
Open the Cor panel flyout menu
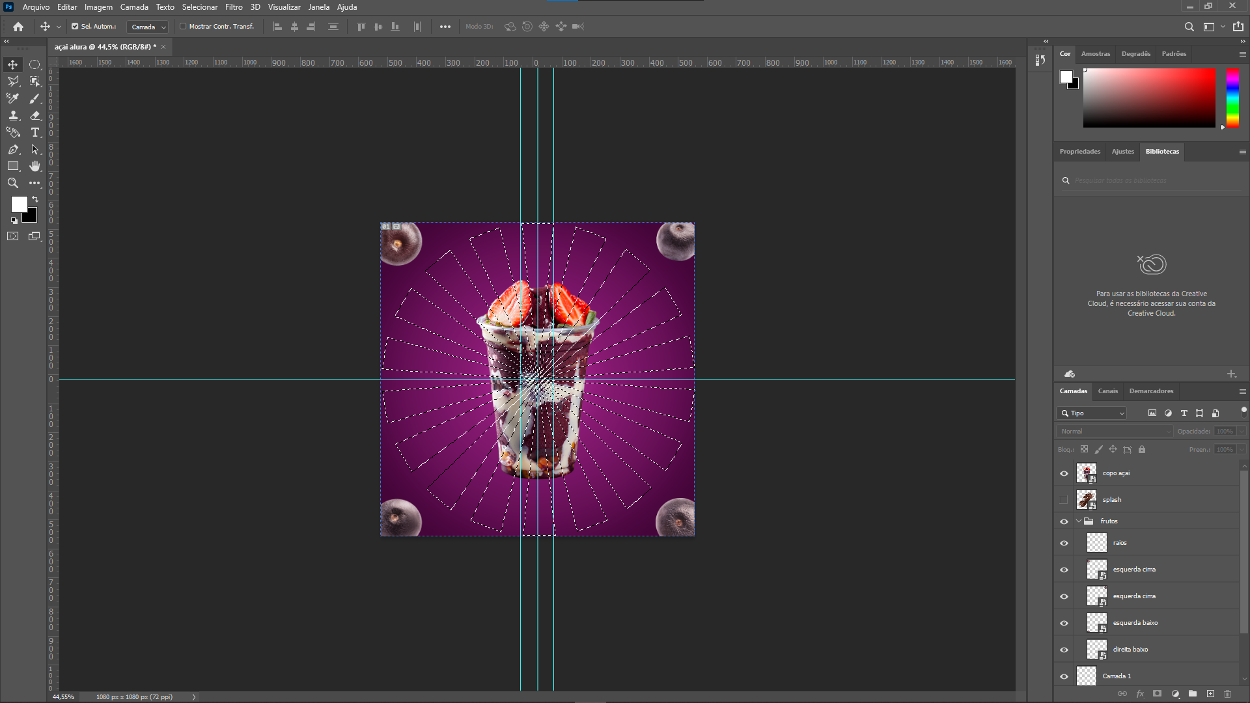(1242, 54)
